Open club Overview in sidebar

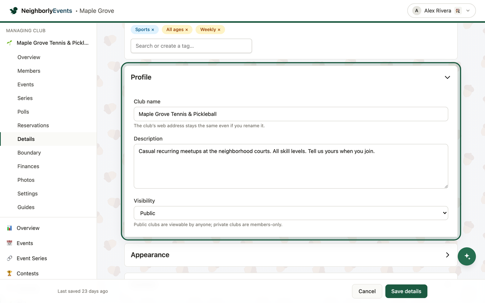click(x=29, y=57)
